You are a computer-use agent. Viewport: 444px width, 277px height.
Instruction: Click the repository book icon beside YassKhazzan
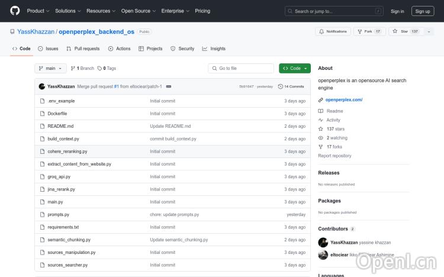(12, 31)
